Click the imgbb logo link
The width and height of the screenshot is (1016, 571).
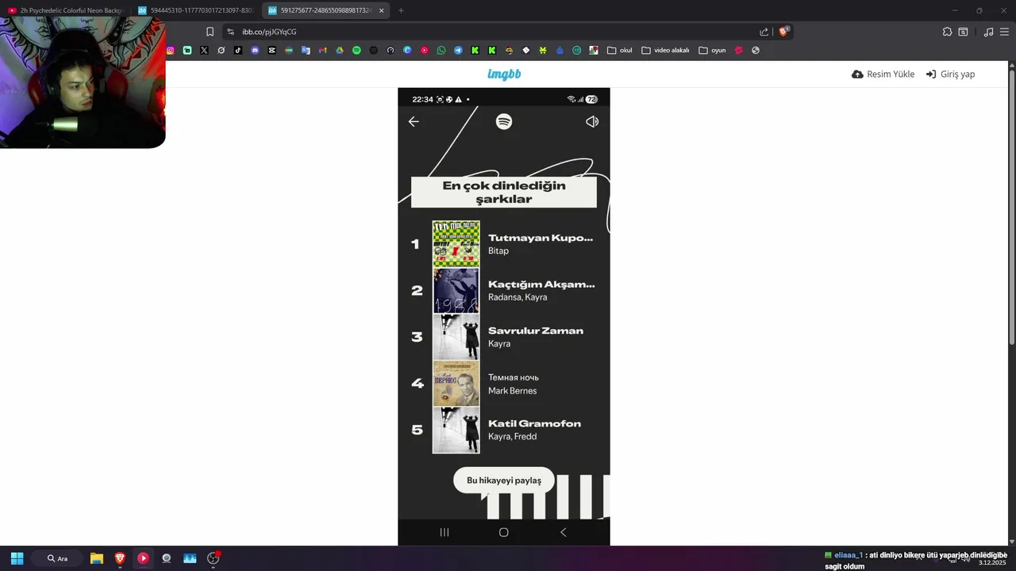(504, 74)
